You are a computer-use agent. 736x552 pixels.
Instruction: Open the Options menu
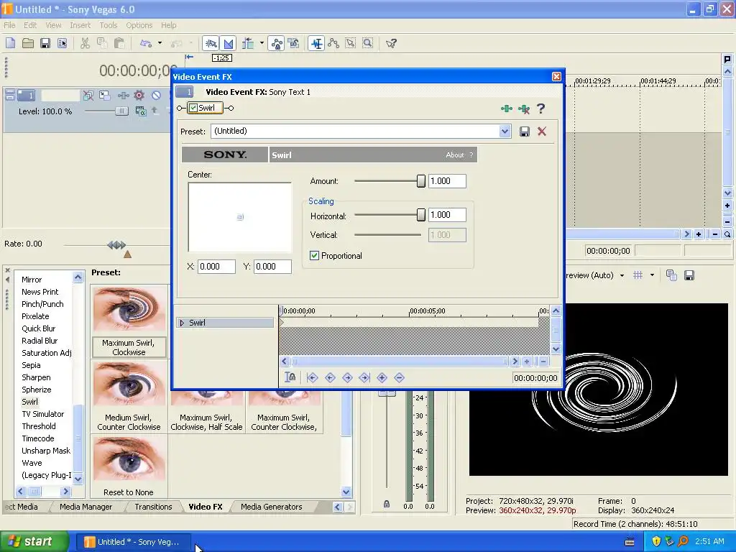pyautogui.click(x=139, y=25)
